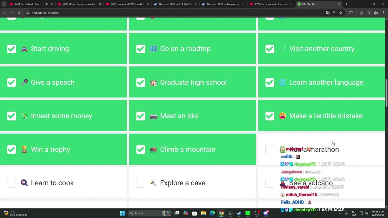Open the zoom level icon in address bar

(334, 13)
